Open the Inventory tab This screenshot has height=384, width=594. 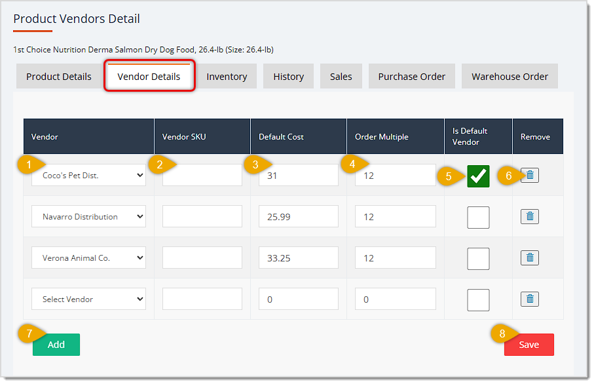227,77
